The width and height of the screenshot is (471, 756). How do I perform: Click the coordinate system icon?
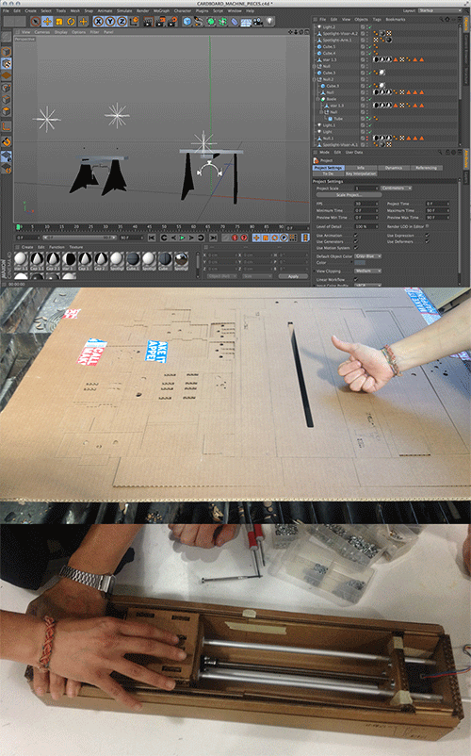point(135,22)
